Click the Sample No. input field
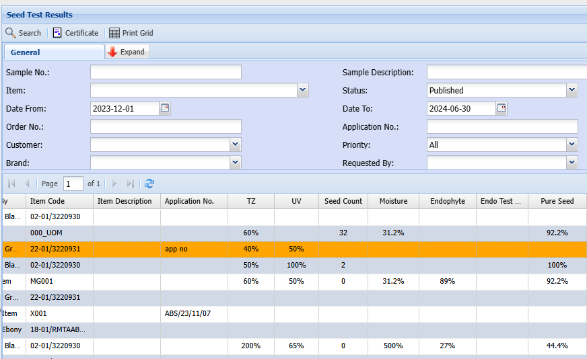The image size is (587, 359). (166, 73)
